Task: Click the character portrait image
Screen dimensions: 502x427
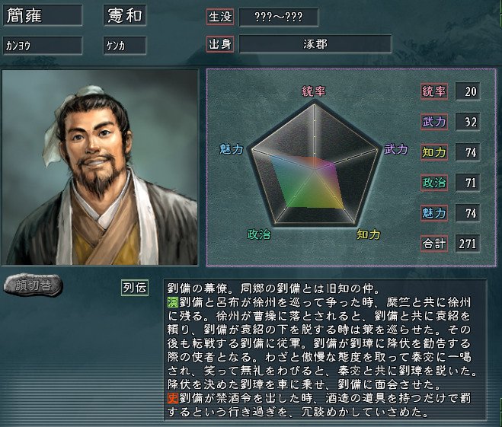Action: point(100,167)
